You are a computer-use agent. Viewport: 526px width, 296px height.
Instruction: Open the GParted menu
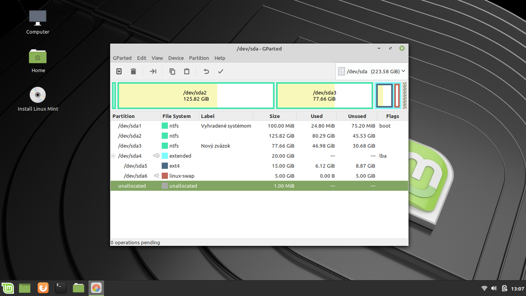[122, 58]
